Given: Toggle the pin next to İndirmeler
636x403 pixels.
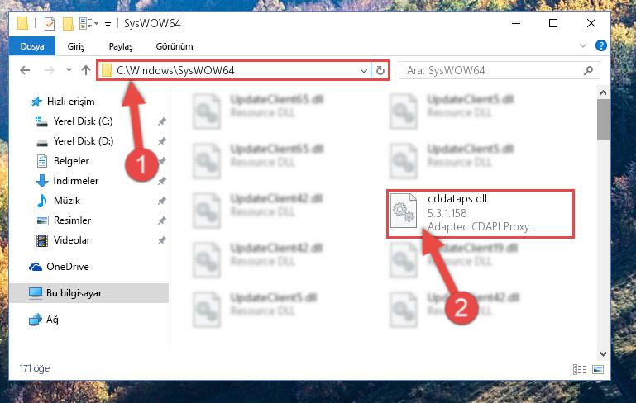Looking at the screenshot, I should pos(162,181).
